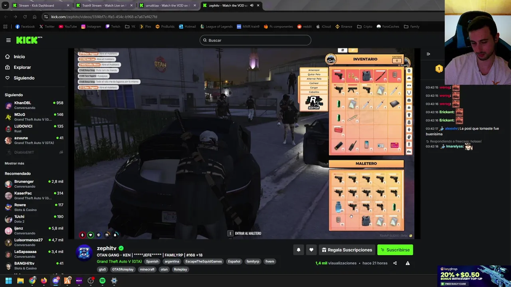Open 1Uchi recommended channel
Image resolution: width=511 pixels, height=287 pixels.
(34, 219)
